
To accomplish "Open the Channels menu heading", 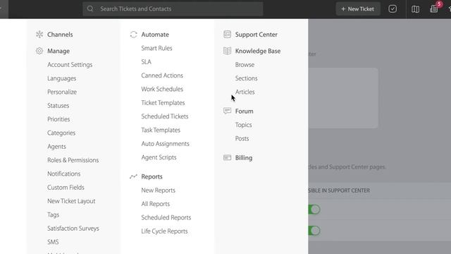I will click(x=60, y=35).
